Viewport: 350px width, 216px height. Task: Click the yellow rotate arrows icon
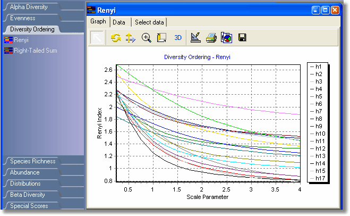pos(116,38)
